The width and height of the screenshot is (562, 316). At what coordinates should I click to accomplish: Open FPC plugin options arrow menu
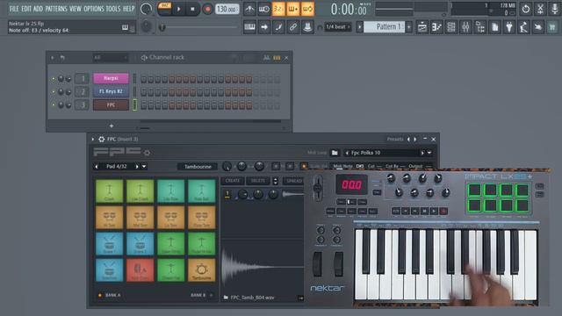click(93, 139)
